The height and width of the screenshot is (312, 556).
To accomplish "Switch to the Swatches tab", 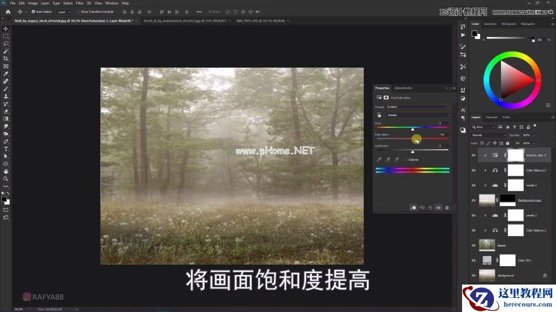I will coord(490,24).
